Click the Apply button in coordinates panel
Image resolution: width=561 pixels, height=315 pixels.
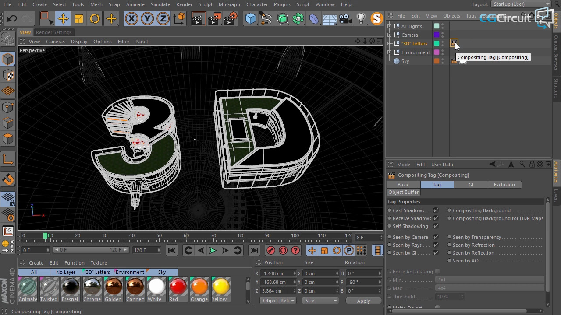coord(363,301)
